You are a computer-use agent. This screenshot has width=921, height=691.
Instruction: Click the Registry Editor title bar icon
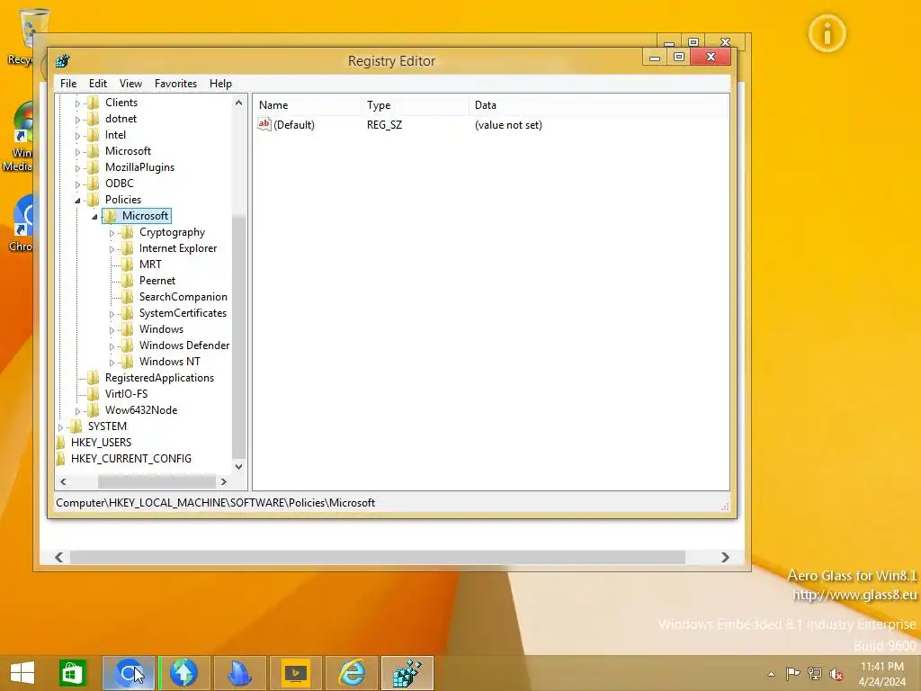pos(62,60)
